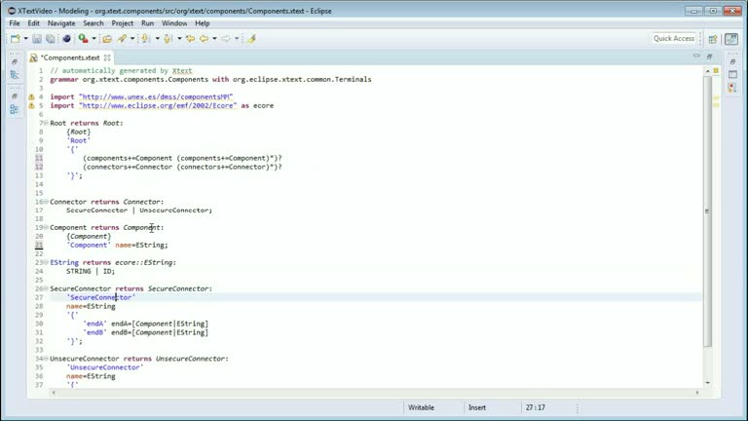
Task: Click the Open Perspective icon
Action: [x=713, y=39]
